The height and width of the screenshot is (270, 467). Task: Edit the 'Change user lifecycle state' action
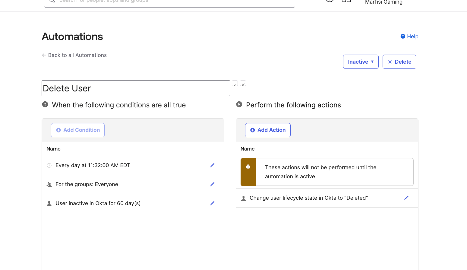pos(406,198)
